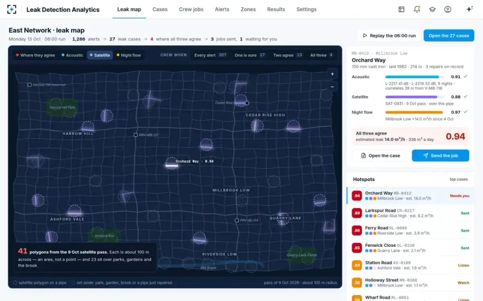Click the check mark beside Night flow 0.97
483x301 pixels.
[465, 112]
